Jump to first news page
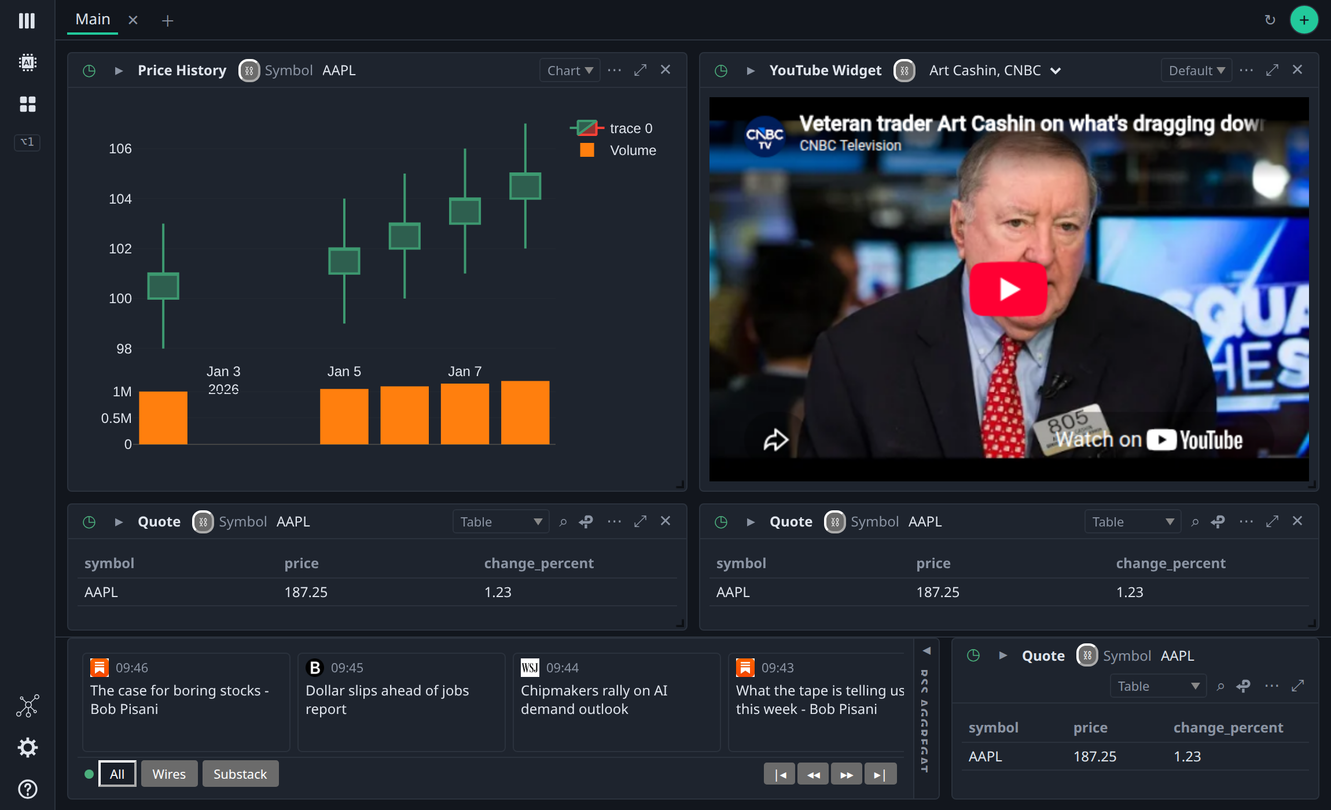This screenshot has height=810, width=1331. point(780,775)
